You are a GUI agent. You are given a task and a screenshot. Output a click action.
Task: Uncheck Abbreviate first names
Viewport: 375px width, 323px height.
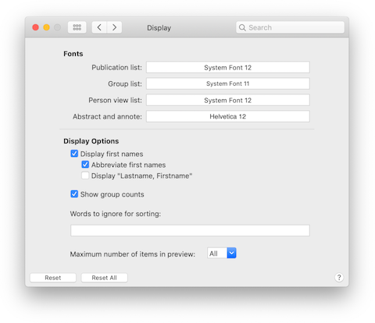[85, 165]
